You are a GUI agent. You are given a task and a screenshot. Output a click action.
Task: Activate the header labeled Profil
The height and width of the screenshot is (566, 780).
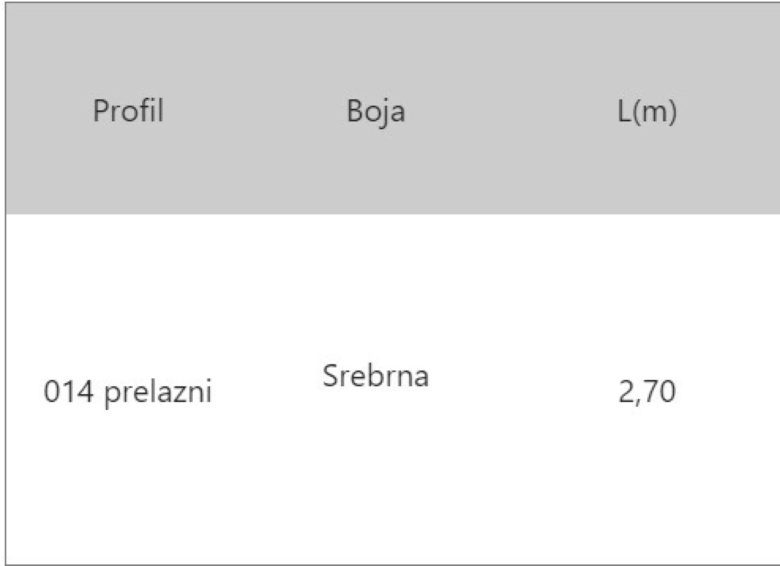[x=128, y=111]
